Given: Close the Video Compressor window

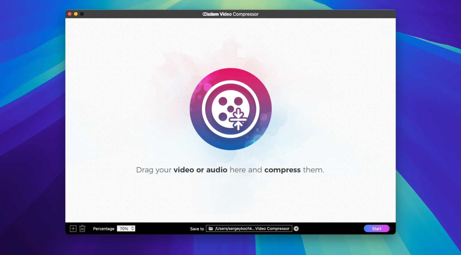Looking at the screenshot, I should coord(70,14).
